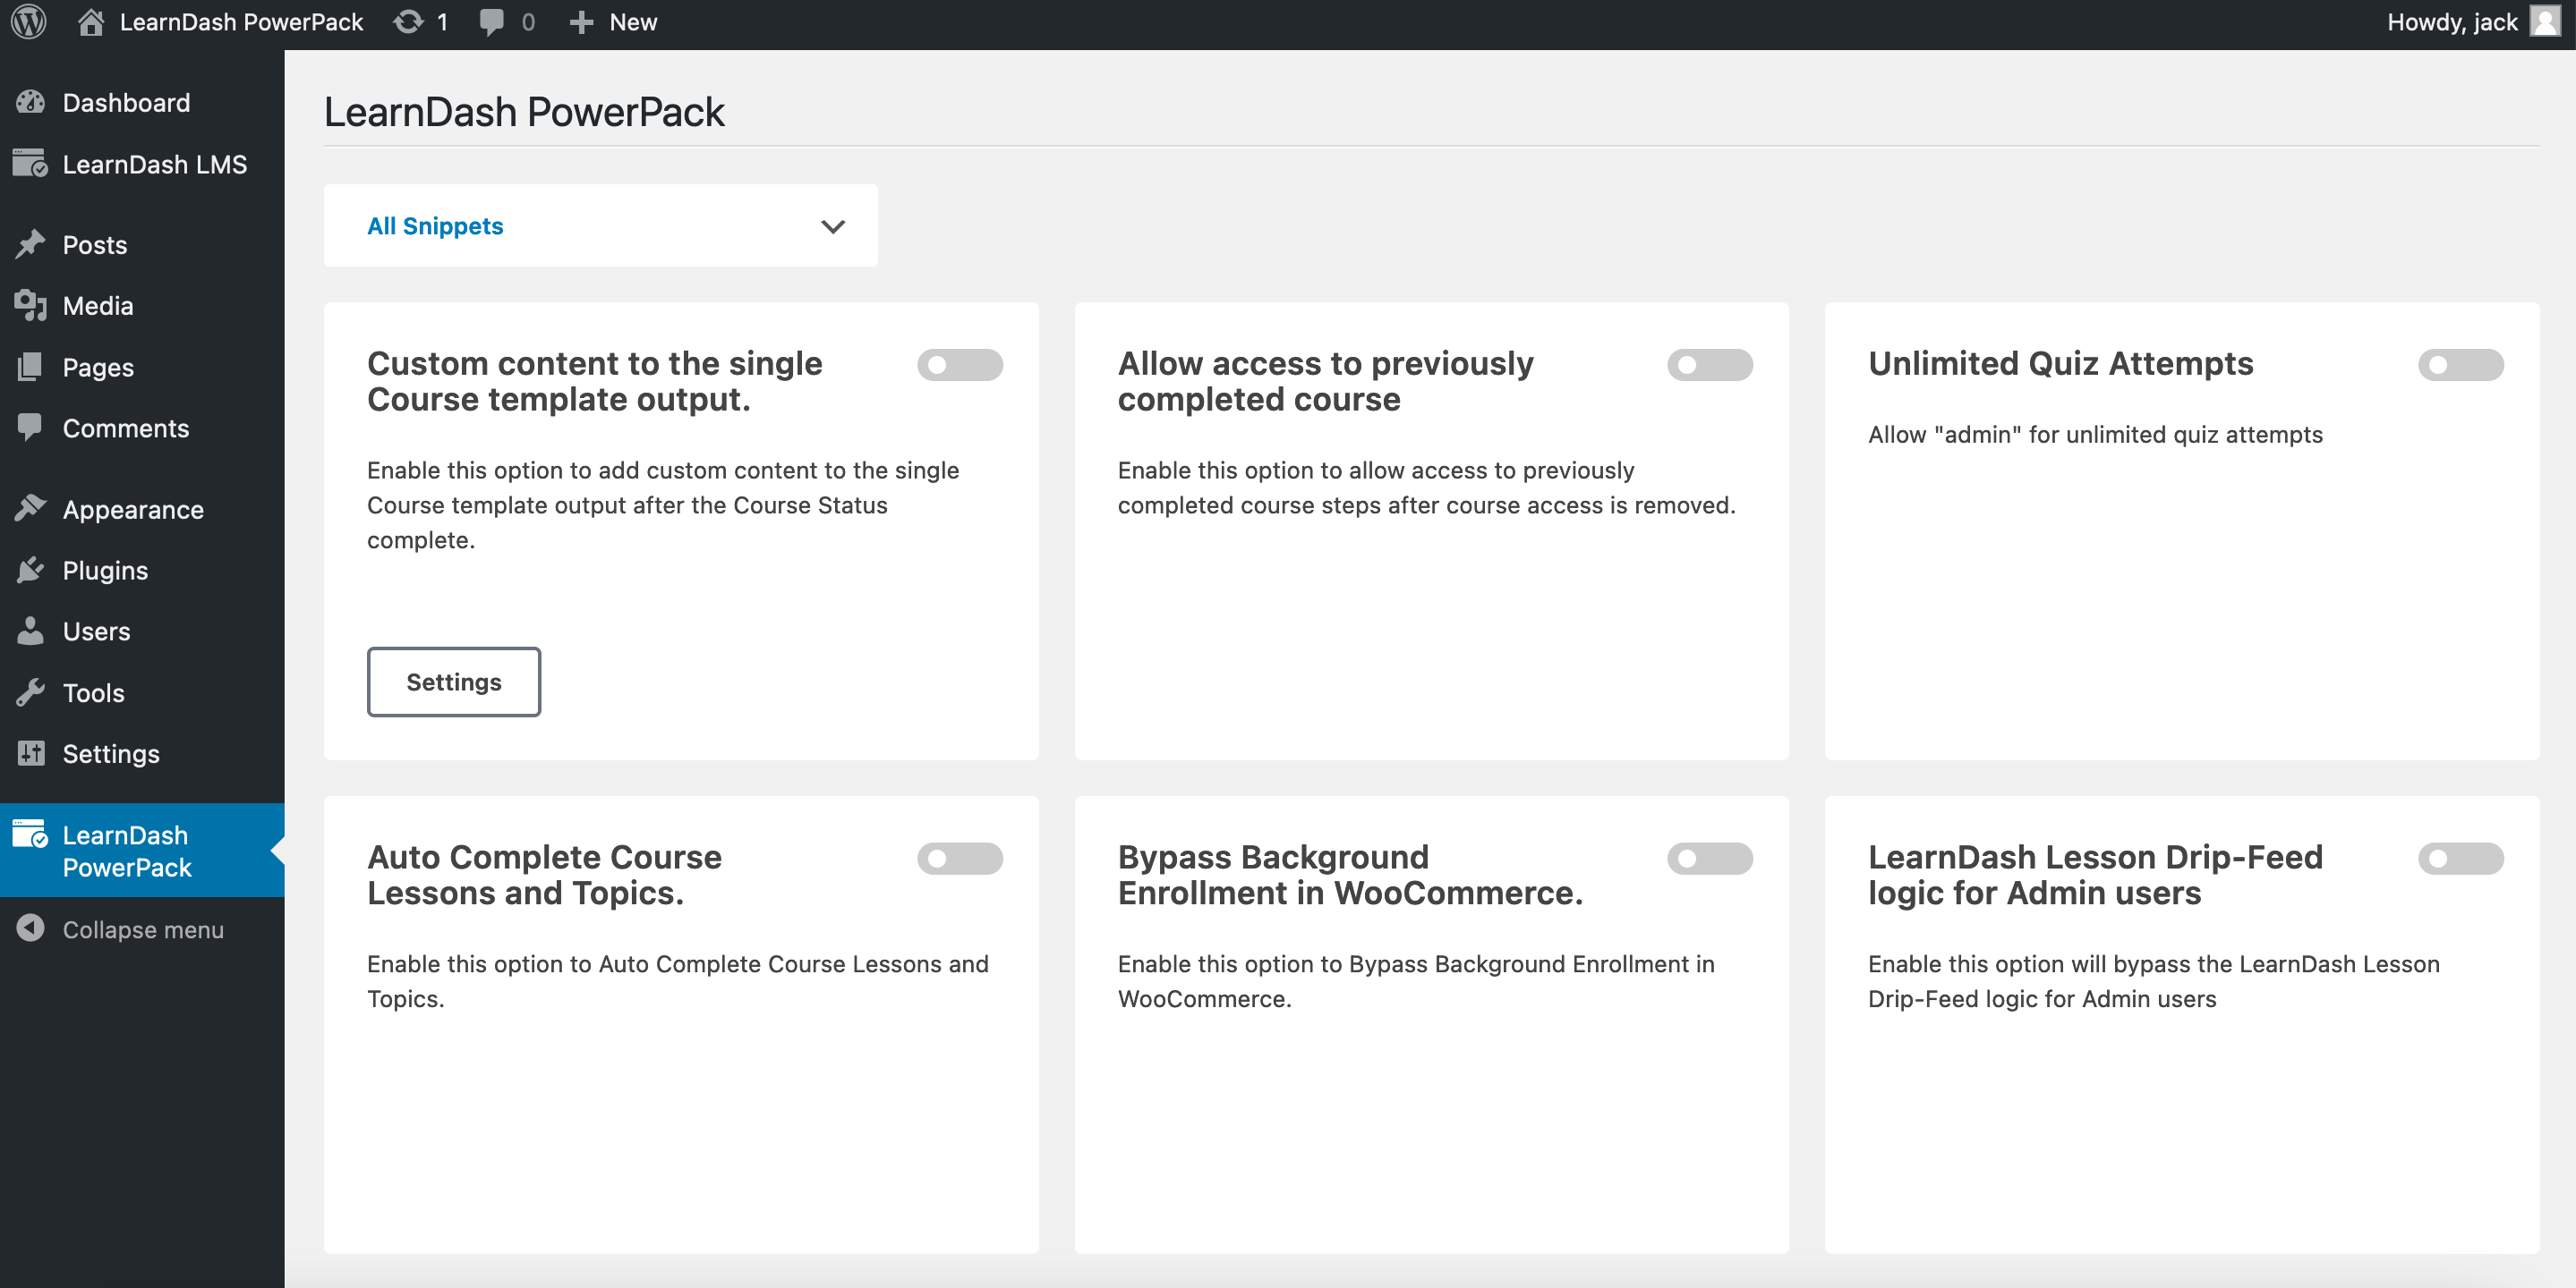Navigate to Pages menu
2576x1288 pixels.
142,367
